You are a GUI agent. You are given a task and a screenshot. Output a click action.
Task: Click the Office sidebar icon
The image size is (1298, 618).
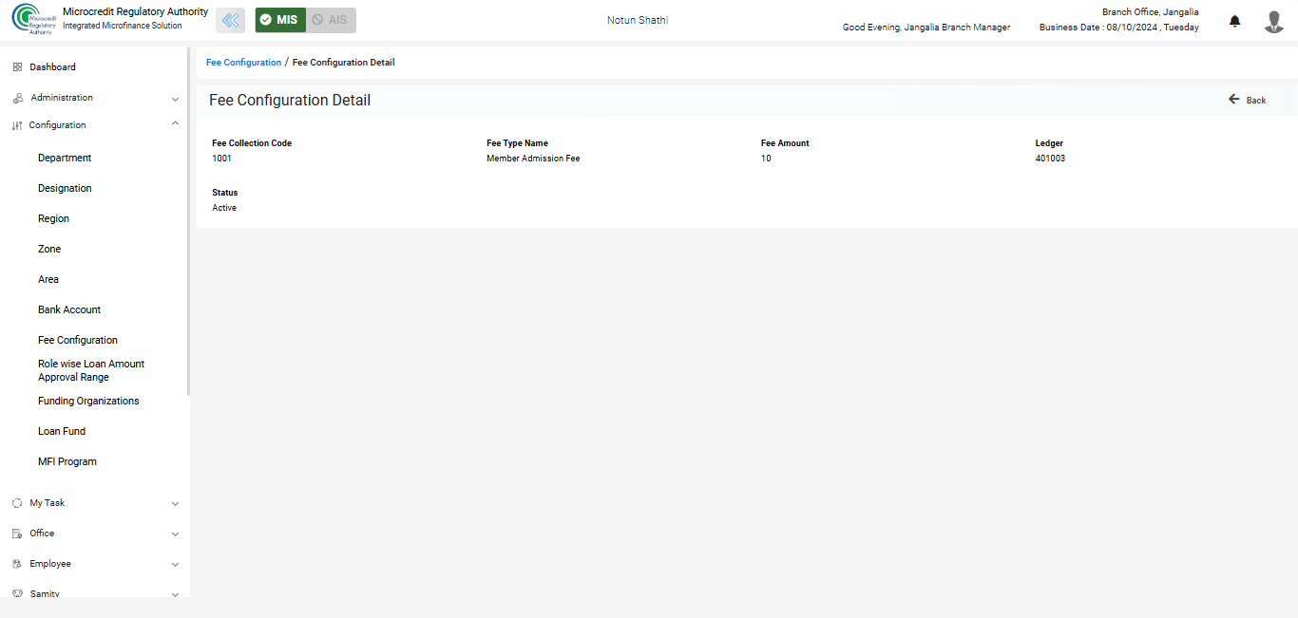(x=17, y=534)
